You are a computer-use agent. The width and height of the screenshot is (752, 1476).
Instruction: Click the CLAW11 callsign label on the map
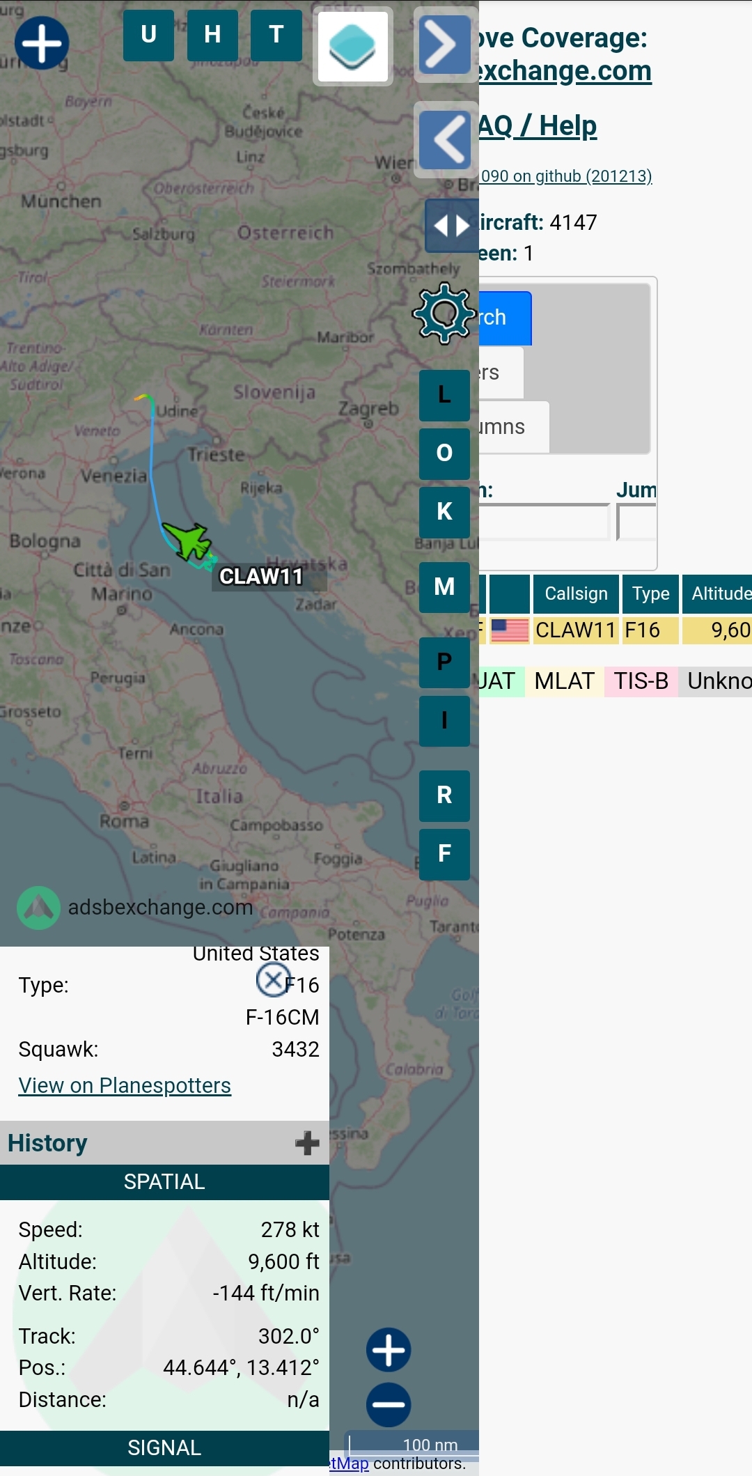(x=261, y=577)
